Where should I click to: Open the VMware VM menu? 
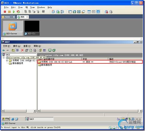(x=27, y=7)
